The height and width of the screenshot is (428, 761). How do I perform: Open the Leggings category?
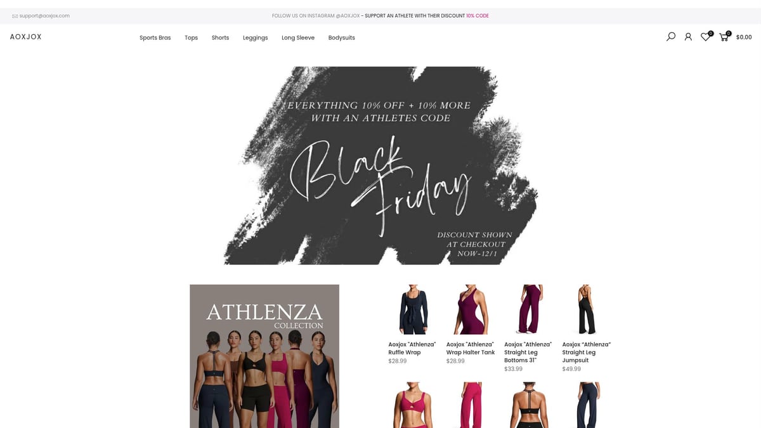pyautogui.click(x=256, y=37)
